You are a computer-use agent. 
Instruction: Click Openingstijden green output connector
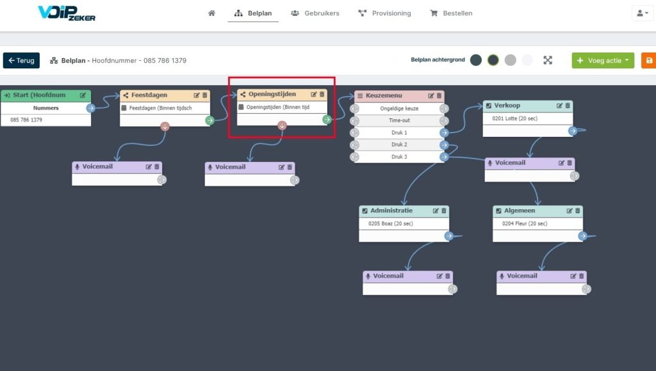pyautogui.click(x=327, y=120)
